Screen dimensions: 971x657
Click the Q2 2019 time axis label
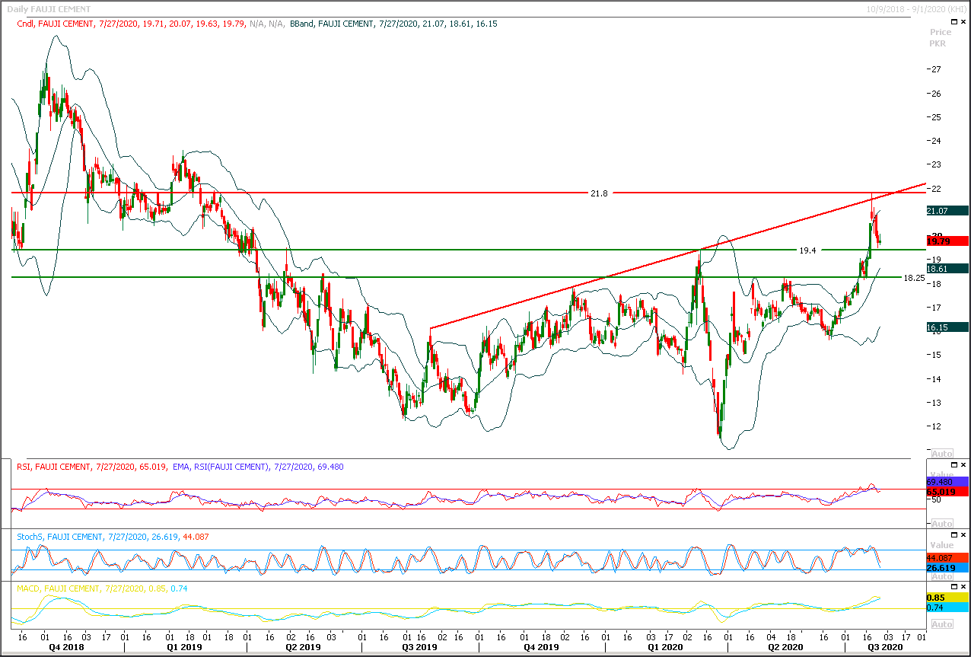[x=303, y=647]
